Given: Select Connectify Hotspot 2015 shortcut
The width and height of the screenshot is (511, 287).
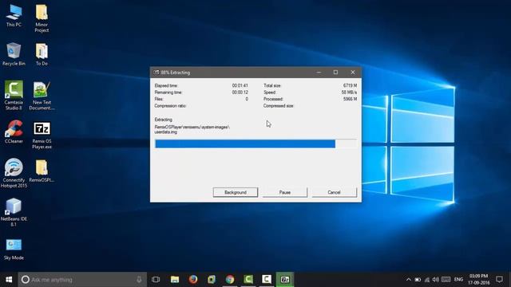Looking at the screenshot, I should tap(14, 173).
